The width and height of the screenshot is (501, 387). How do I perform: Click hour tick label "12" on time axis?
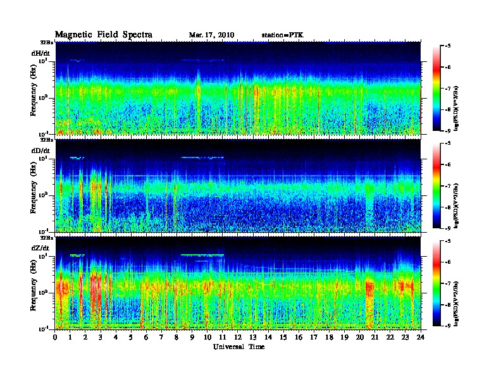click(x=238, y=337)
